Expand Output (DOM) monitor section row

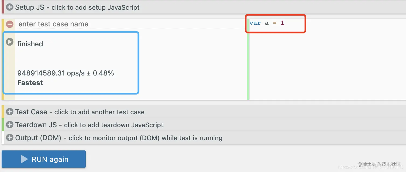pyautogui.click(x=119, y=138)
